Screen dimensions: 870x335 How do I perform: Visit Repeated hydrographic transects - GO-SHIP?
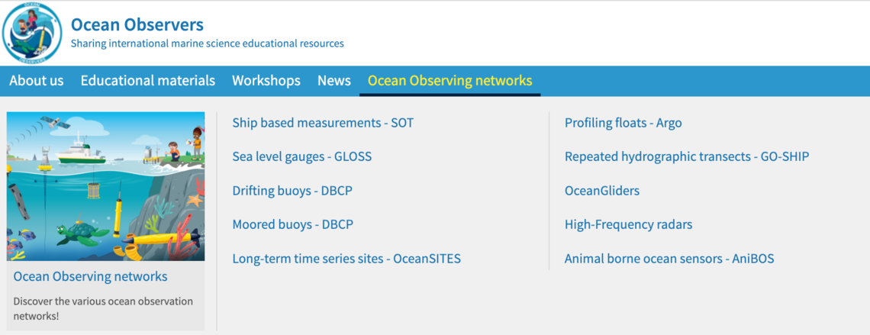click(687, 157)
